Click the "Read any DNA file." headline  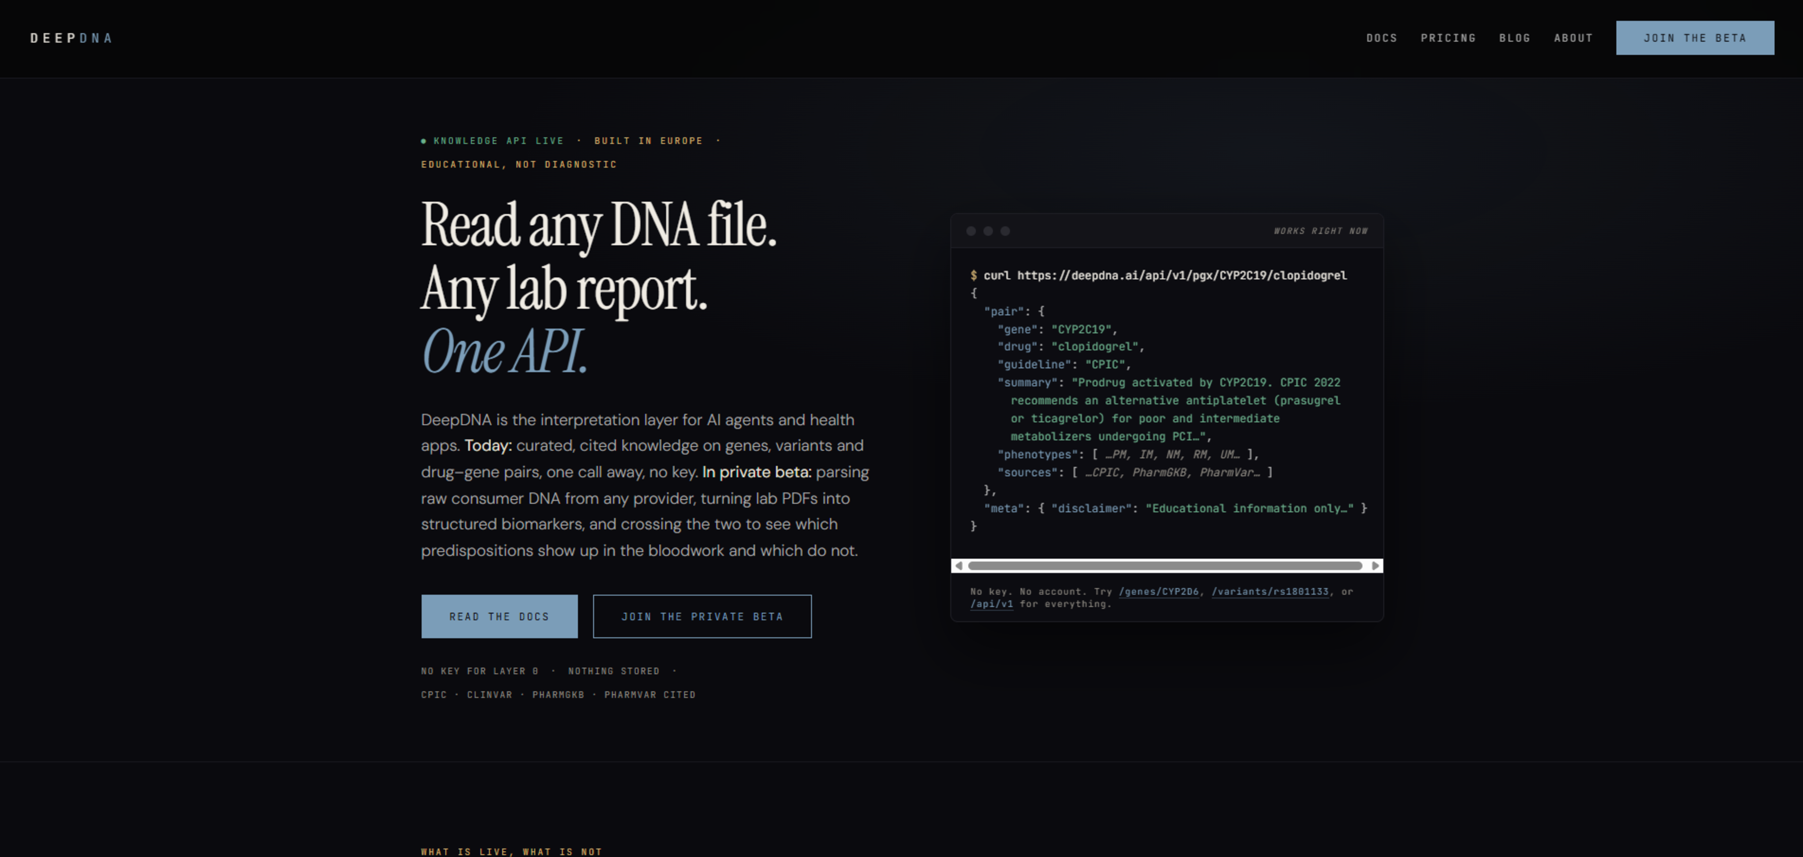point(599,224)
